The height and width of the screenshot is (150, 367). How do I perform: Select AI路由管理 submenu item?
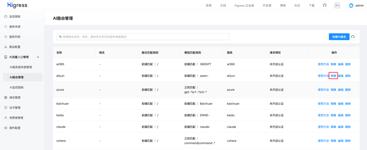pyautogui.click(x=23, y=77)
